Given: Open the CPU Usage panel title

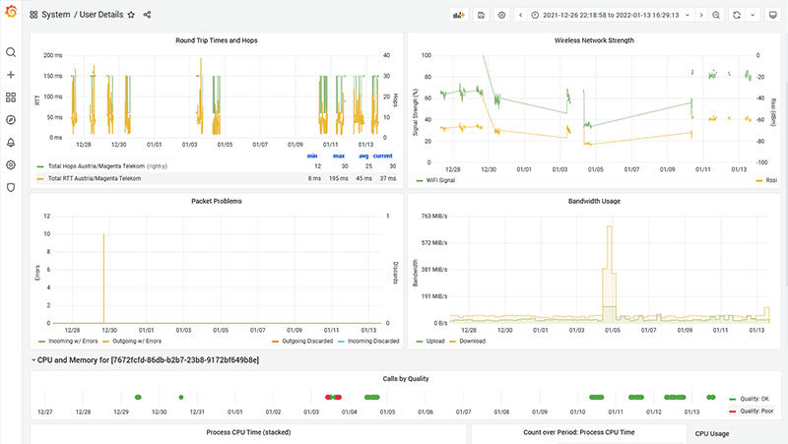Looking at the screenshot, I should (712, 433).
